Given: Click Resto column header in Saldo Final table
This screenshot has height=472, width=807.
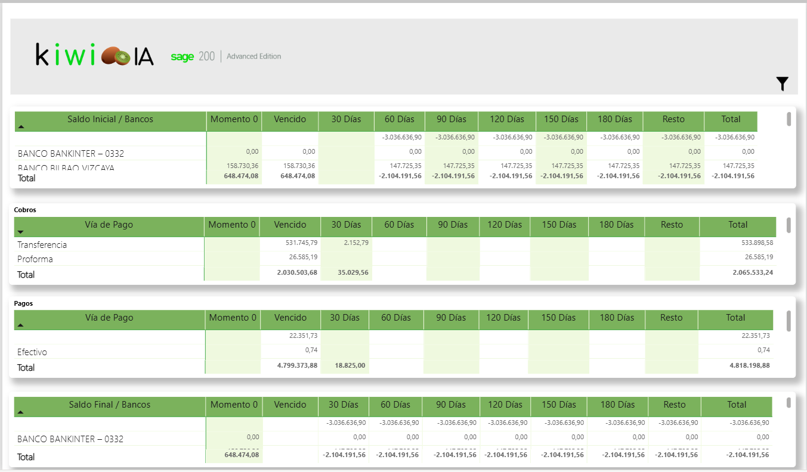Looking at the screenshot, I should 674,405.
